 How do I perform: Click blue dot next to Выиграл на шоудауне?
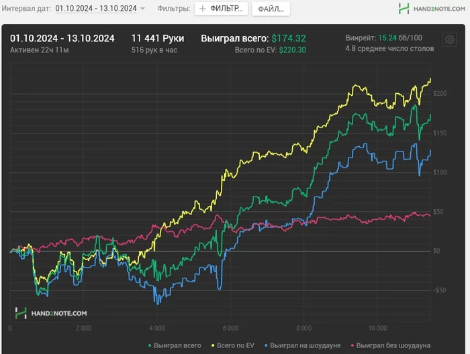click(x=266, y=346)
